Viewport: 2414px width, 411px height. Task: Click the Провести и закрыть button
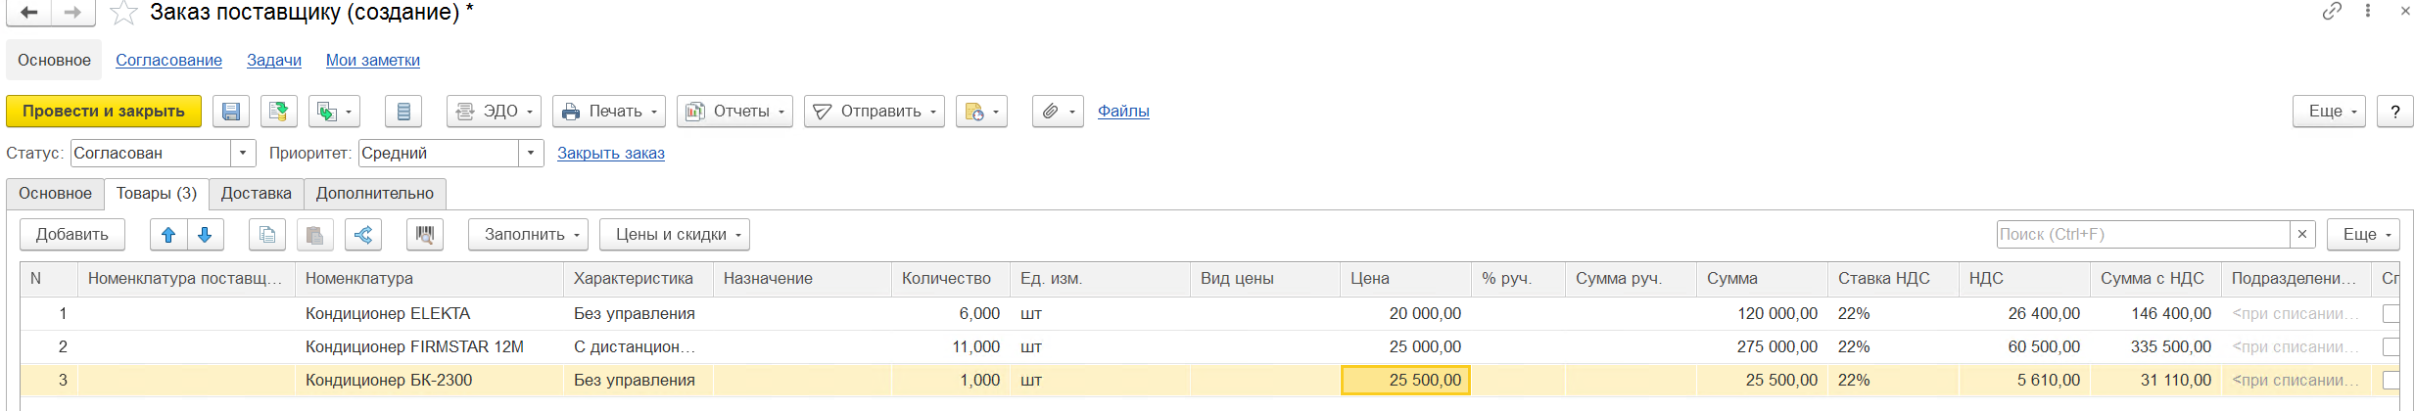104,112
